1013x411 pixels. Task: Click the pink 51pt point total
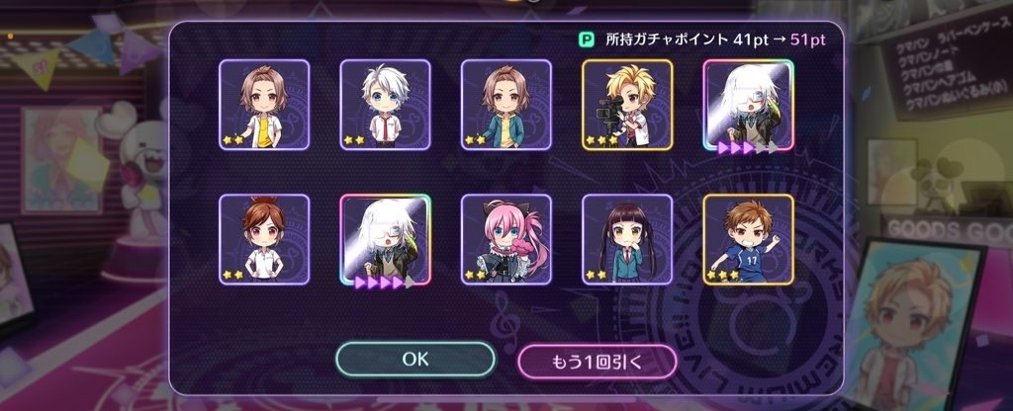pyautogui.click(x=807, y=40)
